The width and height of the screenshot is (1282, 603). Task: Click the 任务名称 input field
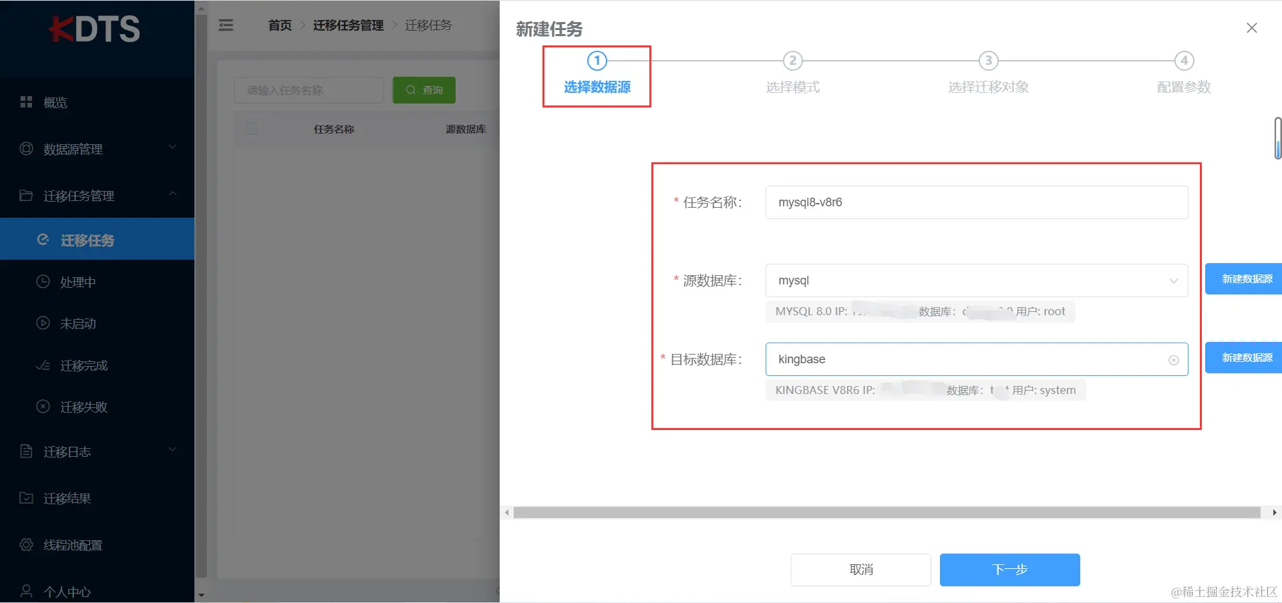pos(976,202)
